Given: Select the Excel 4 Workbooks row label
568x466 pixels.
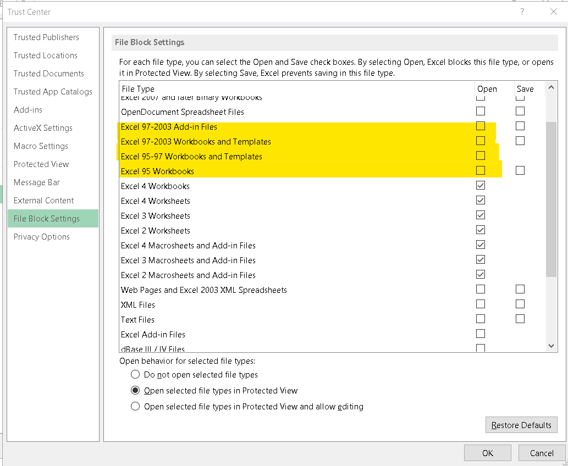Looking at the screenshot, I should [x=155, y=186].
